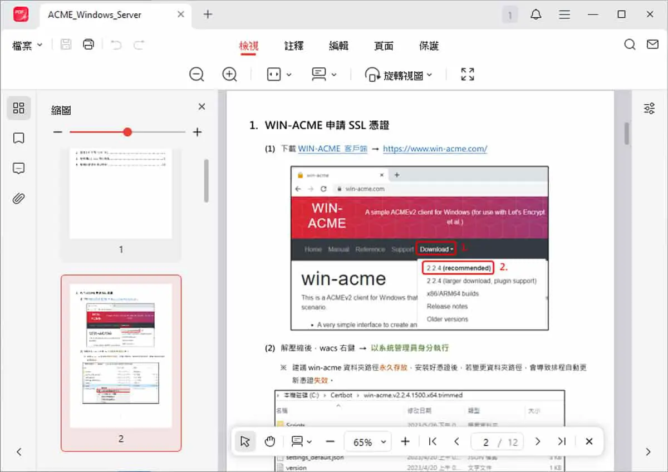The height and width of the screenshot is (472, 668).
Task: Undo the last action
Action: pos(116,45)
